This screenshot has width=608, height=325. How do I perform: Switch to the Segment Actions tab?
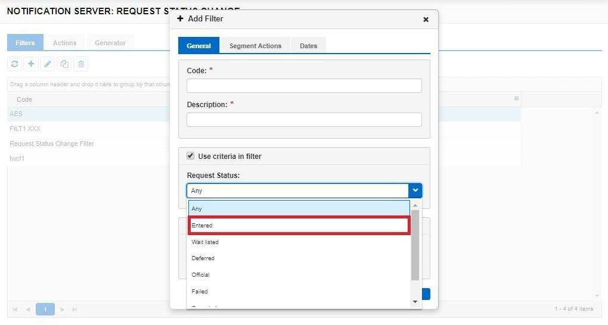click(255, 46)
